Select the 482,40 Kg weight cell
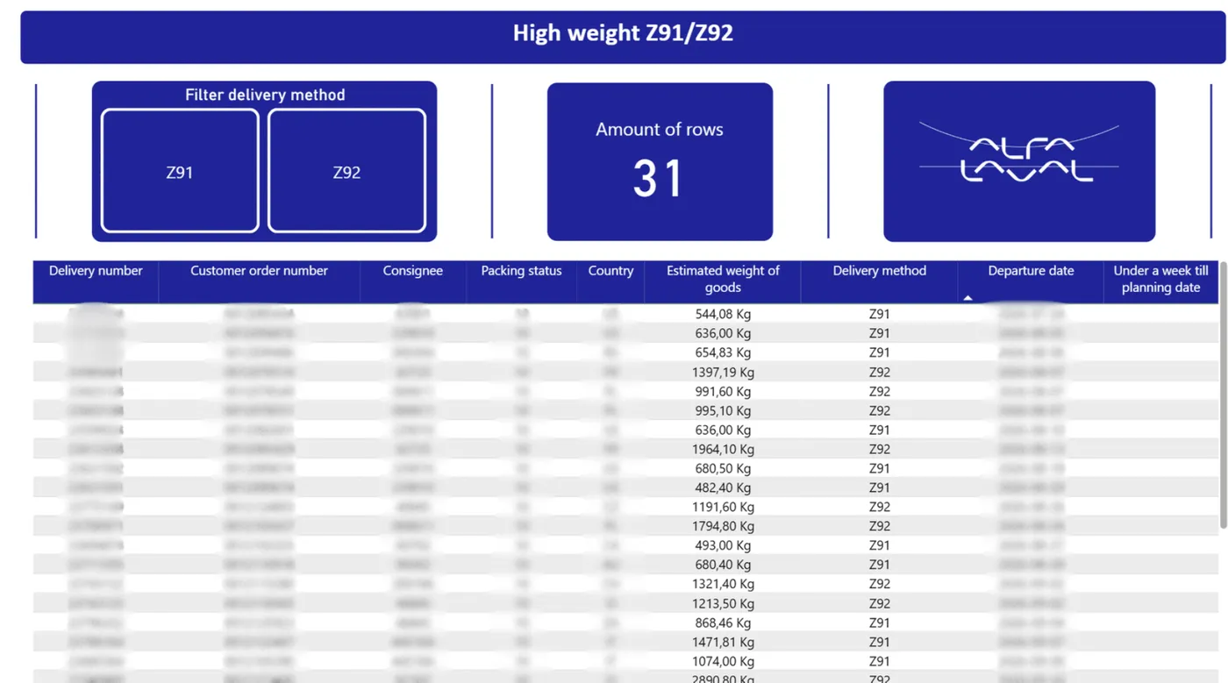Viewport: 1228px width, 683px height. (x=723, y=487)
